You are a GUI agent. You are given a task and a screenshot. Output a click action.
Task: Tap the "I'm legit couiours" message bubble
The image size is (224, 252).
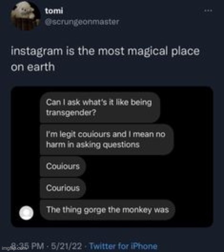click(x=107, y=140)
